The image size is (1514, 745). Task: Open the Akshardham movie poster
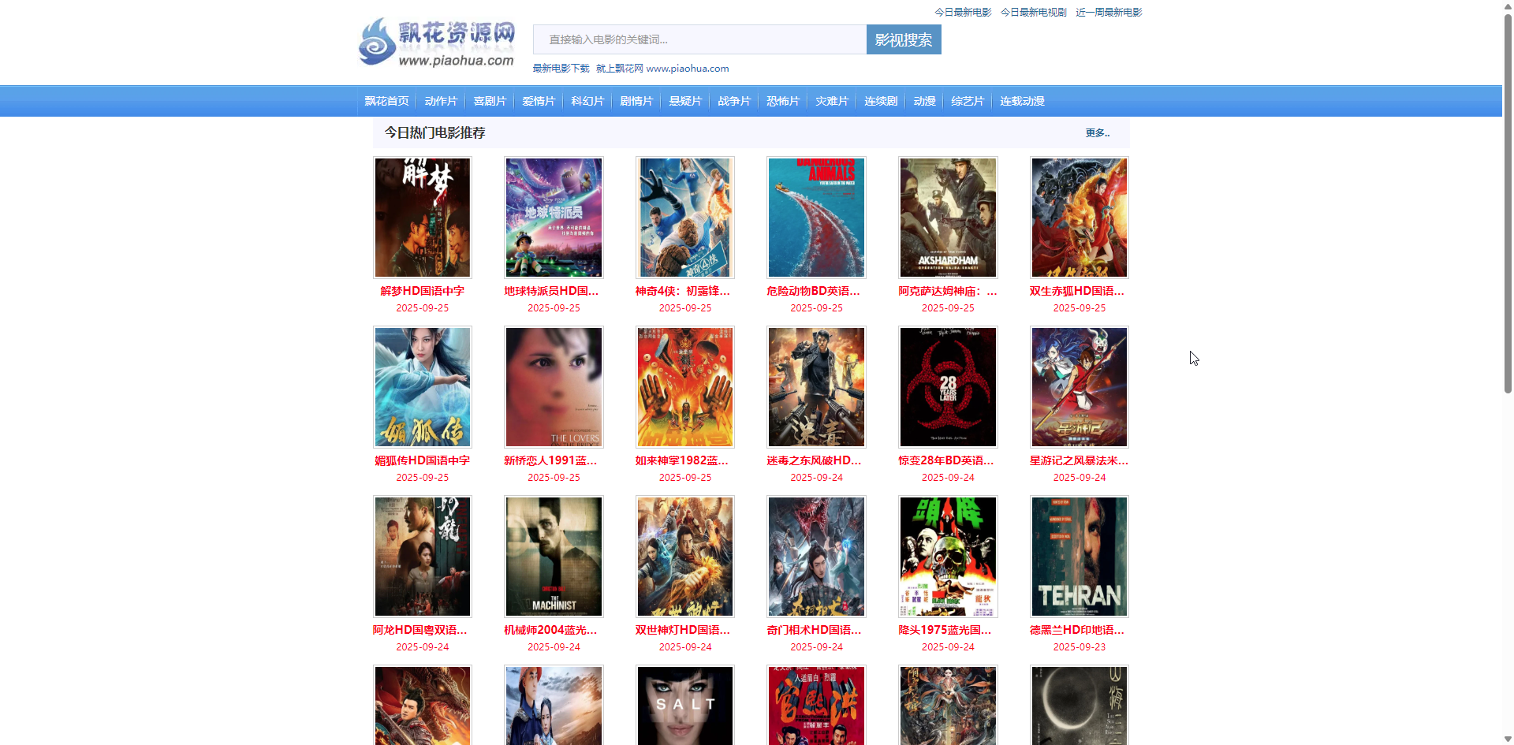pyautogui.click(x=948, y=218)
